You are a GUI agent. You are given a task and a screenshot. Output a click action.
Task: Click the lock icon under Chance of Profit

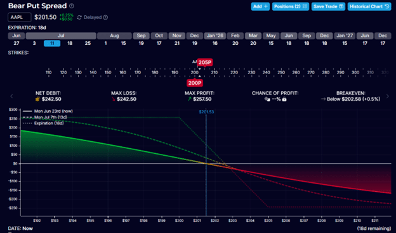(284, 99)
